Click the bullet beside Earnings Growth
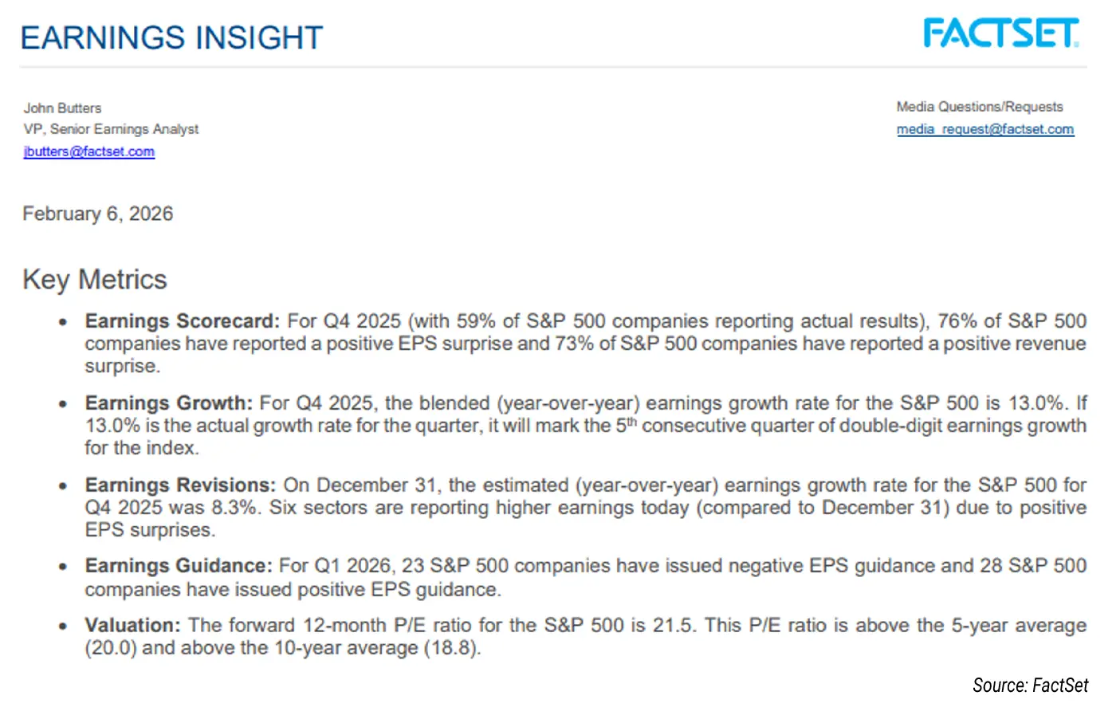 point(62,404)
